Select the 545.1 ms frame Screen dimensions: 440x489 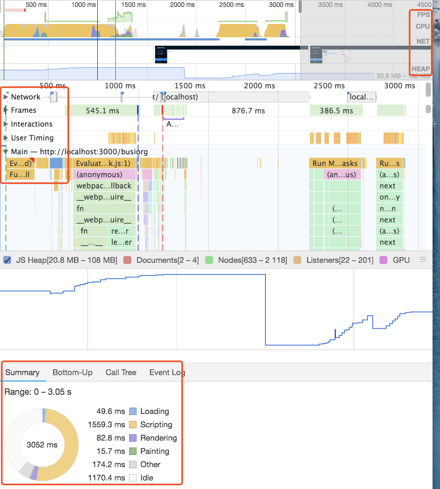[x=102, y=111]
